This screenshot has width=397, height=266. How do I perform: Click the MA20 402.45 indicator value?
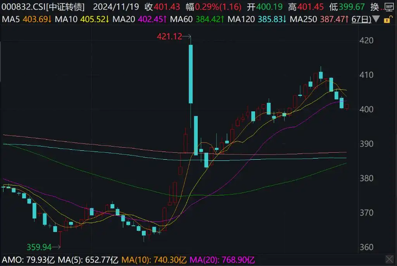pos(140,19)
